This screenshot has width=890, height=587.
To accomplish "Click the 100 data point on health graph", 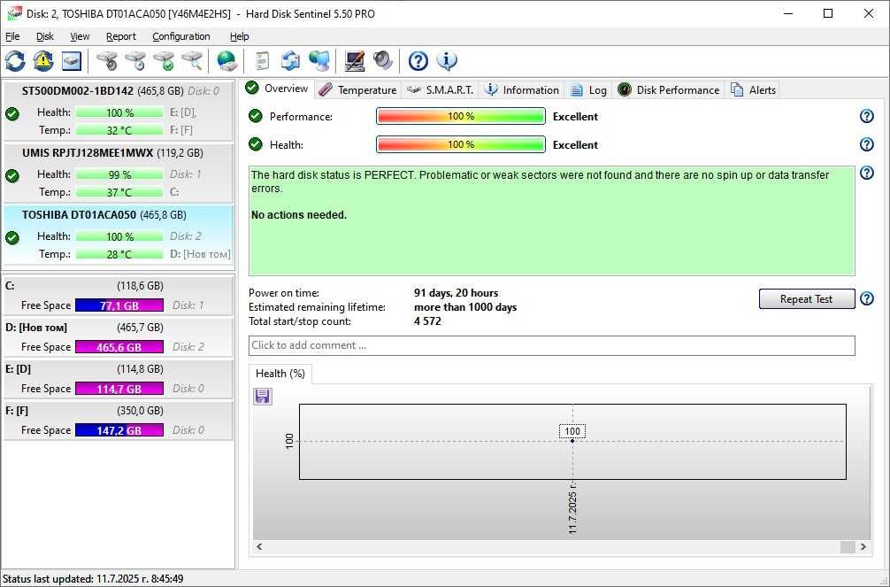I will 572,440.
